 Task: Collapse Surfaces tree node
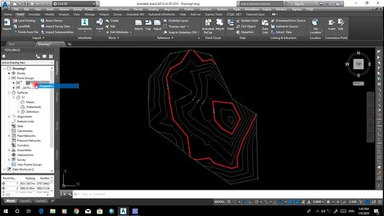coord(9,92)
